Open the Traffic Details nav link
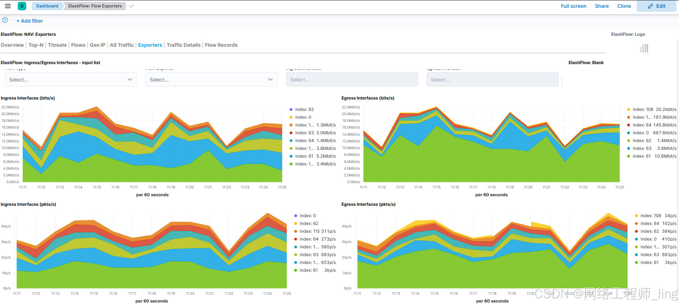 pos(184,45)
